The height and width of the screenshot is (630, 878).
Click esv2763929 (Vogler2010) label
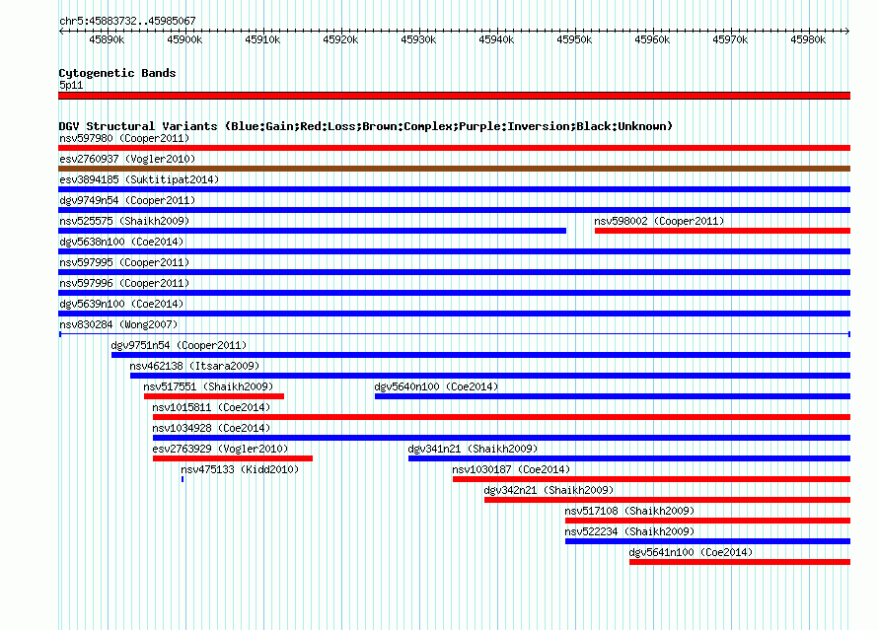tap(220, 449)
